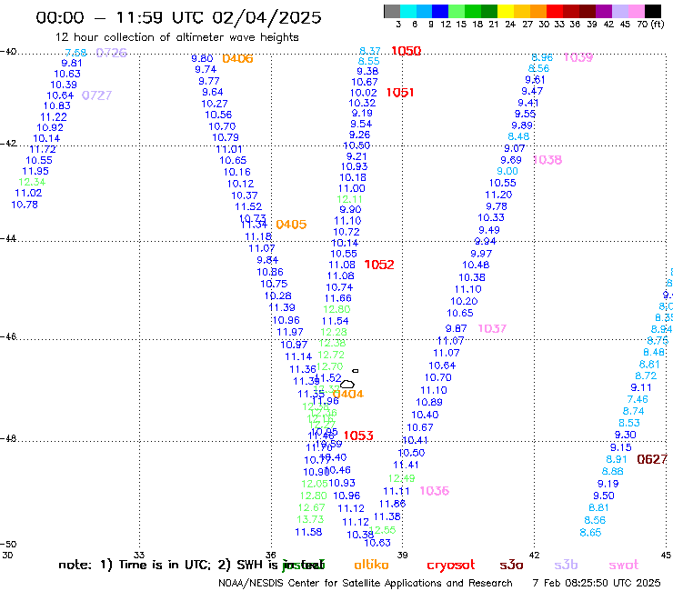Select the yellow swatch in wave height legend
The image size is (673, 591).
coord(506,11)
